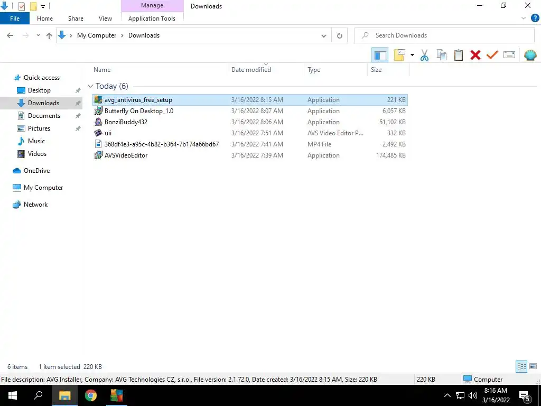Select the 368df4e3 MP4 file
The image size is (541, 406).
point(250,144)
